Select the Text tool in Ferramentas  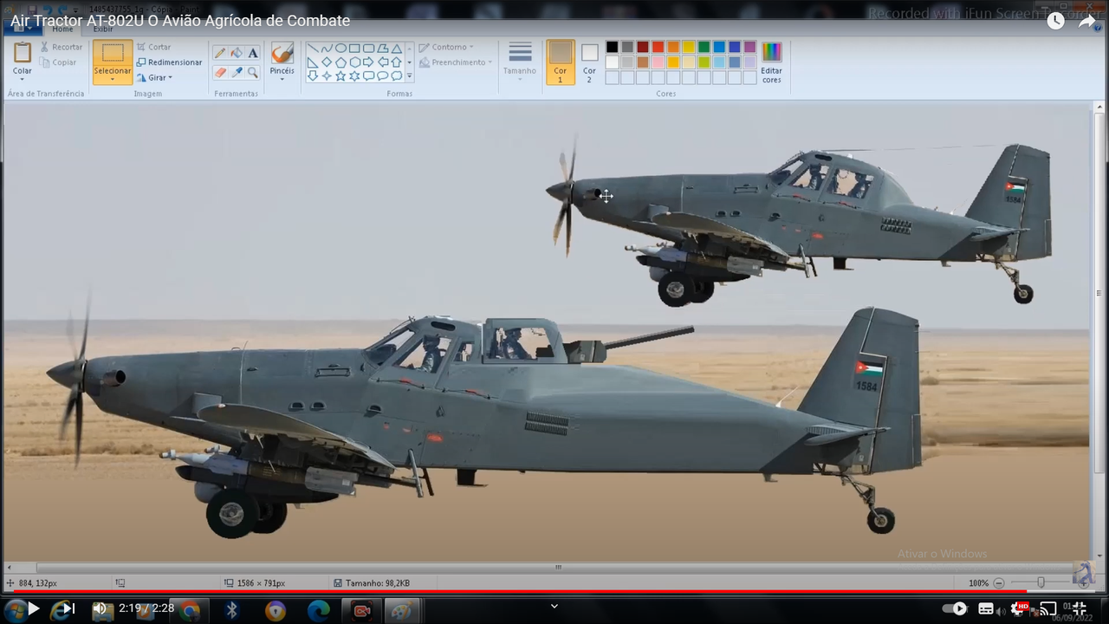tap(252, 53)
